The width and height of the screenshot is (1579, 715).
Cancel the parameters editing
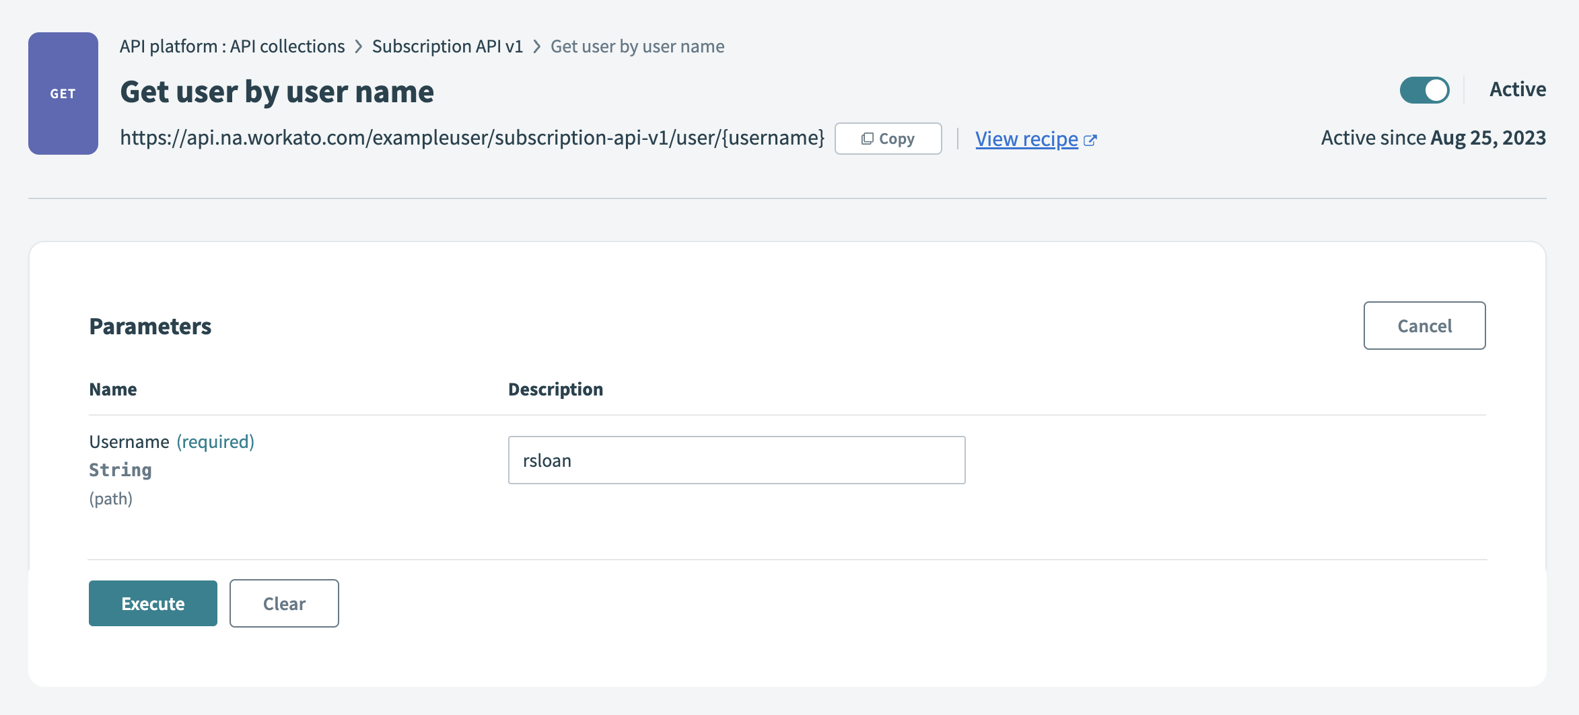(1424, 326)
